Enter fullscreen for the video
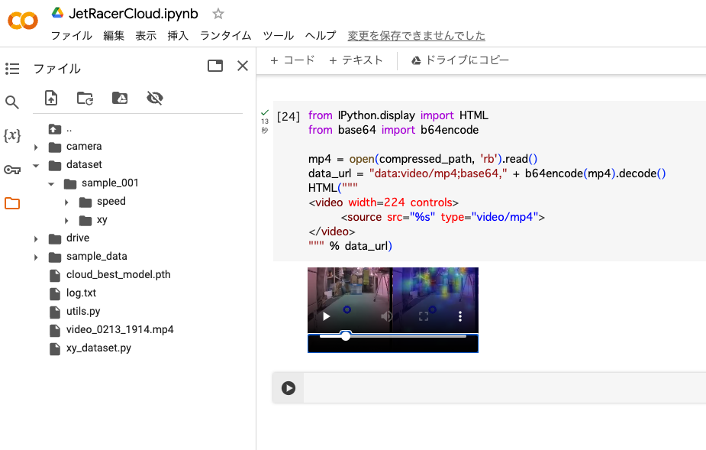Image resolution: width=706 pixels, height=450 pixels. pos(424,316)
